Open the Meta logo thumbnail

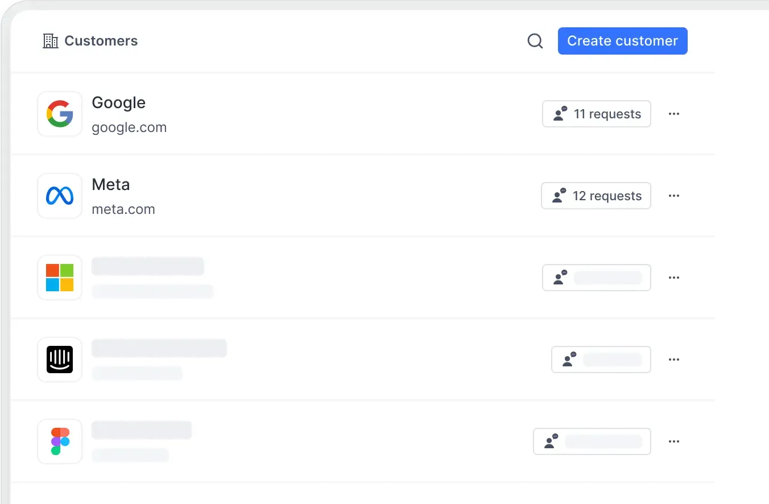(60, 196)
